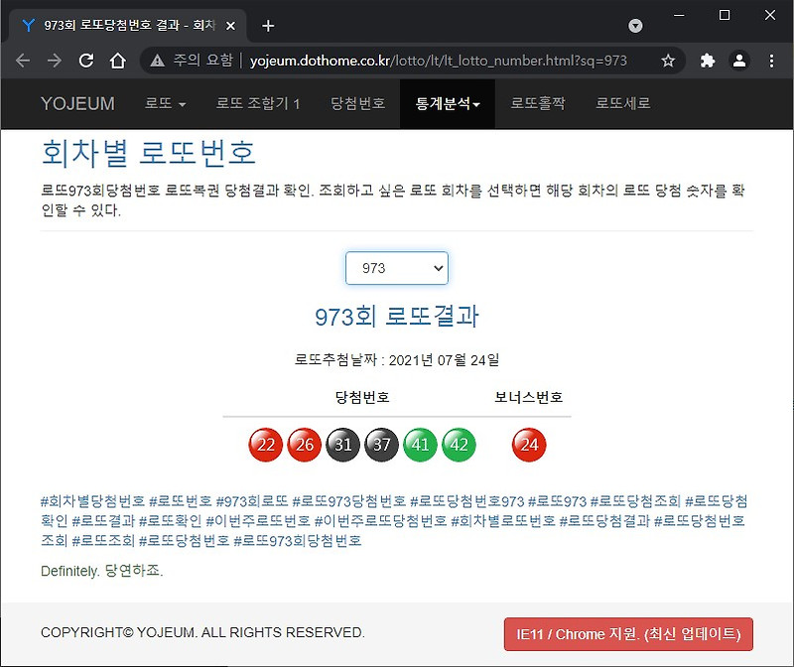The image size is (794, 667).
Task: Go to the browser home page
Action: [x=118, y=61]
